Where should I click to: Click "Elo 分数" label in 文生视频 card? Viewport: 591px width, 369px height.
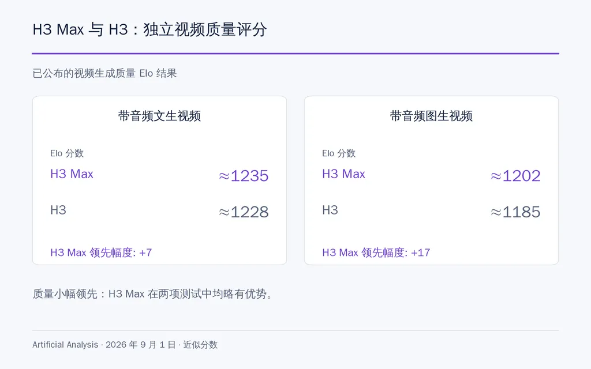pyautogui.click(x=67, y=153)
